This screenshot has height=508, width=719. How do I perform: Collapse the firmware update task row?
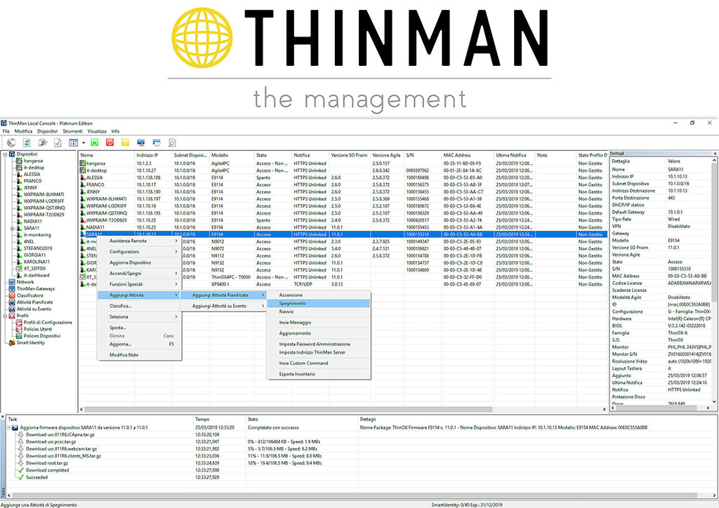coord(8,427)
